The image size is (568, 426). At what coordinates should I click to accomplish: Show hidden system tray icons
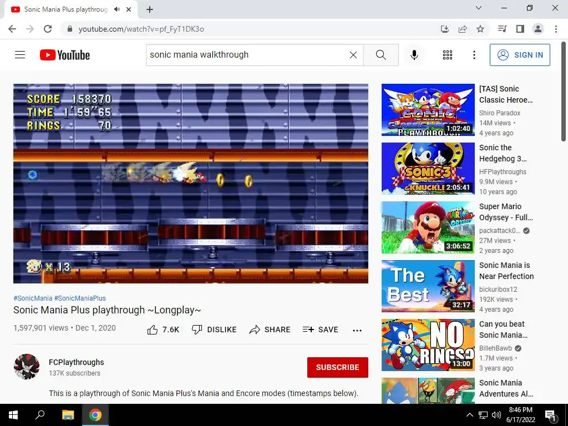(x=469, y=415)
